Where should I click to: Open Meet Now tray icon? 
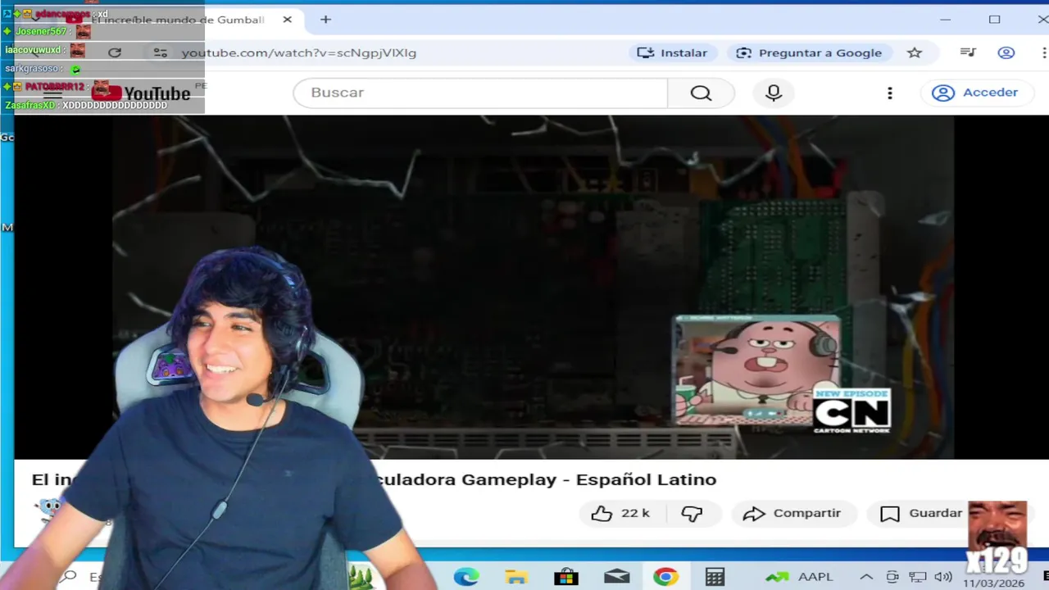(892, 578)
